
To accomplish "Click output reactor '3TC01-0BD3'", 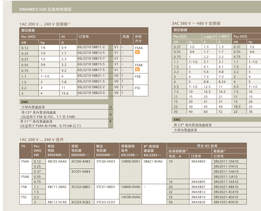I will tap(105, 187).
